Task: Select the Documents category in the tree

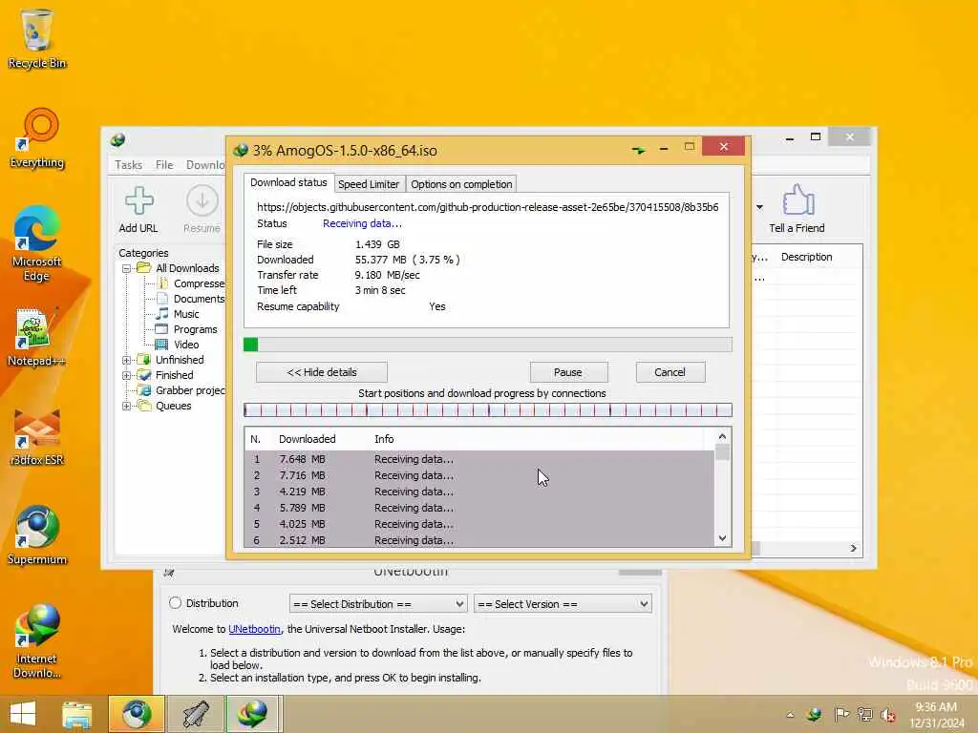Action: click(x=191, y=299)
